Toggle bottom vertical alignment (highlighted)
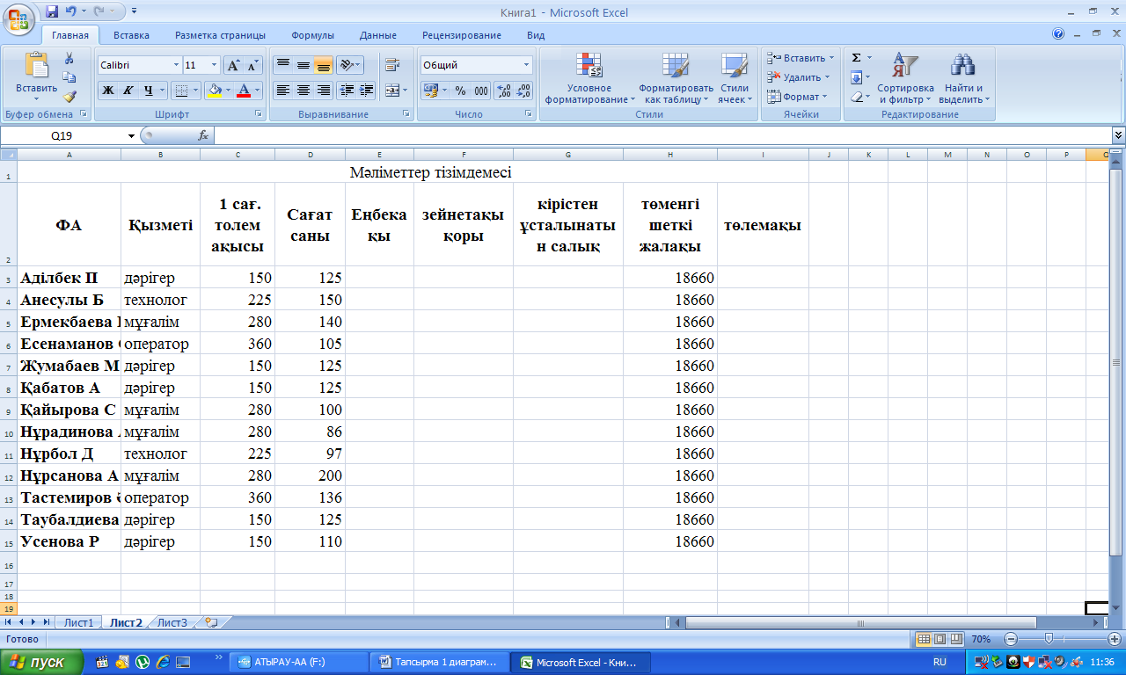1126x675 pixels. tap(324, 65)
